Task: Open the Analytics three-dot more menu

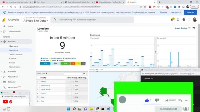Action: click(189, 20)
